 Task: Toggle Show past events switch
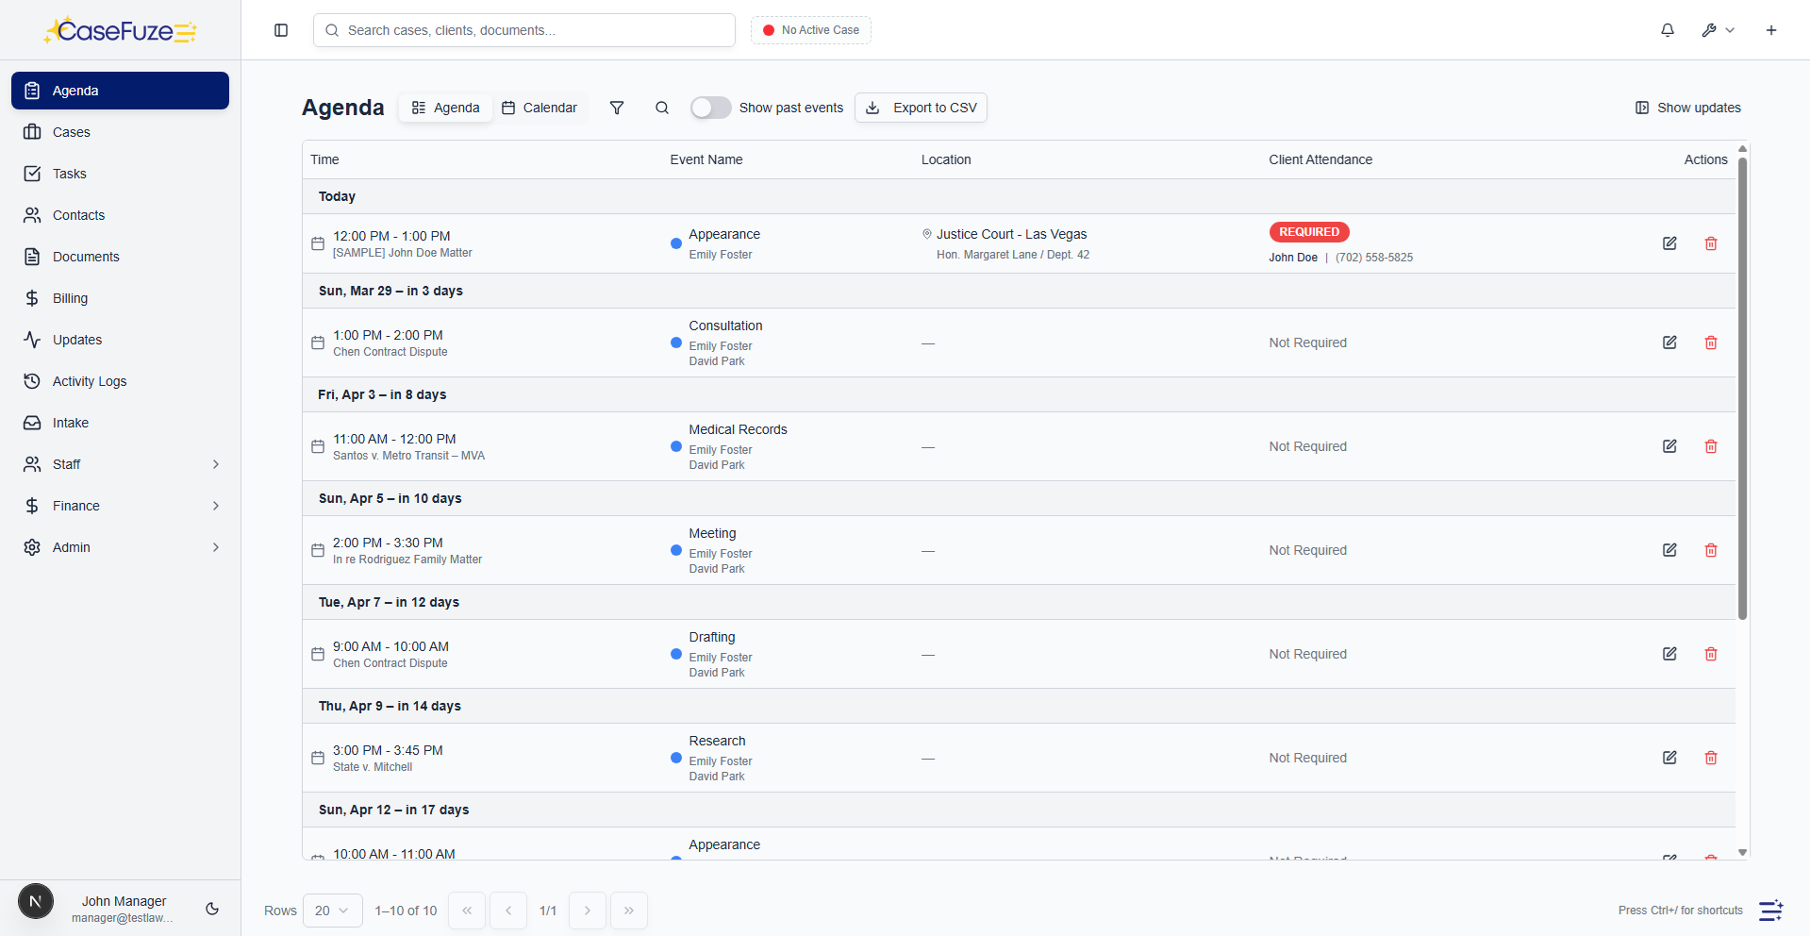pos(710,108)
